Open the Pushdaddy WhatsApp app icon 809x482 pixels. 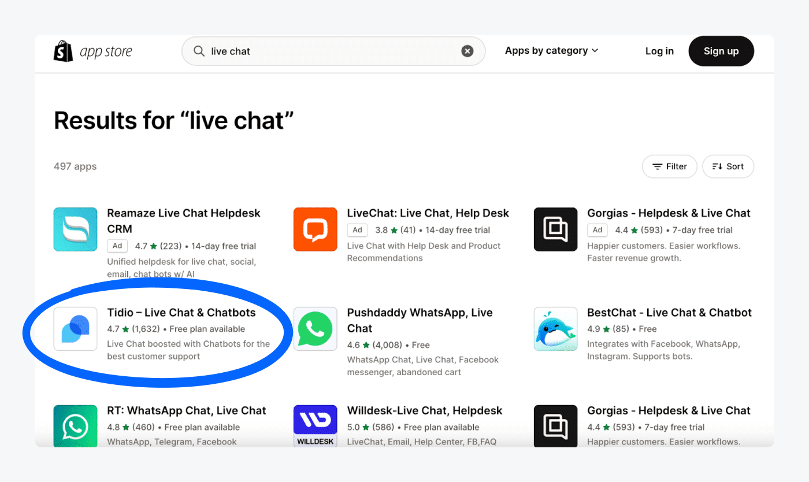tap(316, 329)
